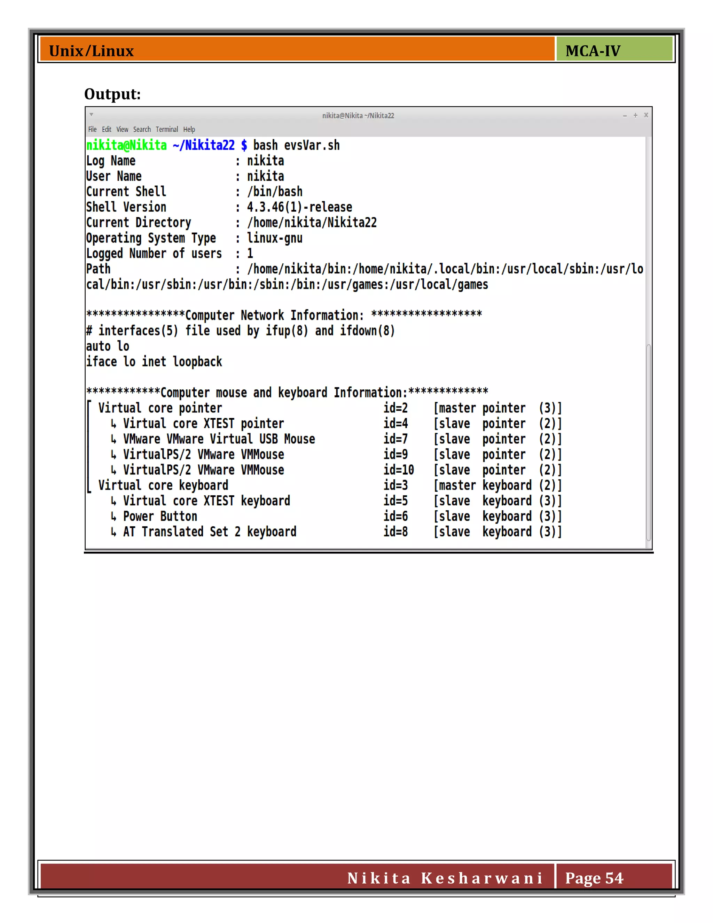
Task: Open the File menu in terminal
Action: 92,129
